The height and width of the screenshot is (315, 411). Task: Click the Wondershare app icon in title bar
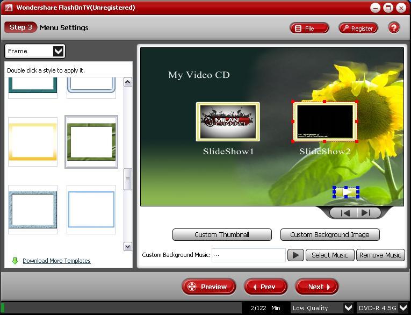click(8, 8)
